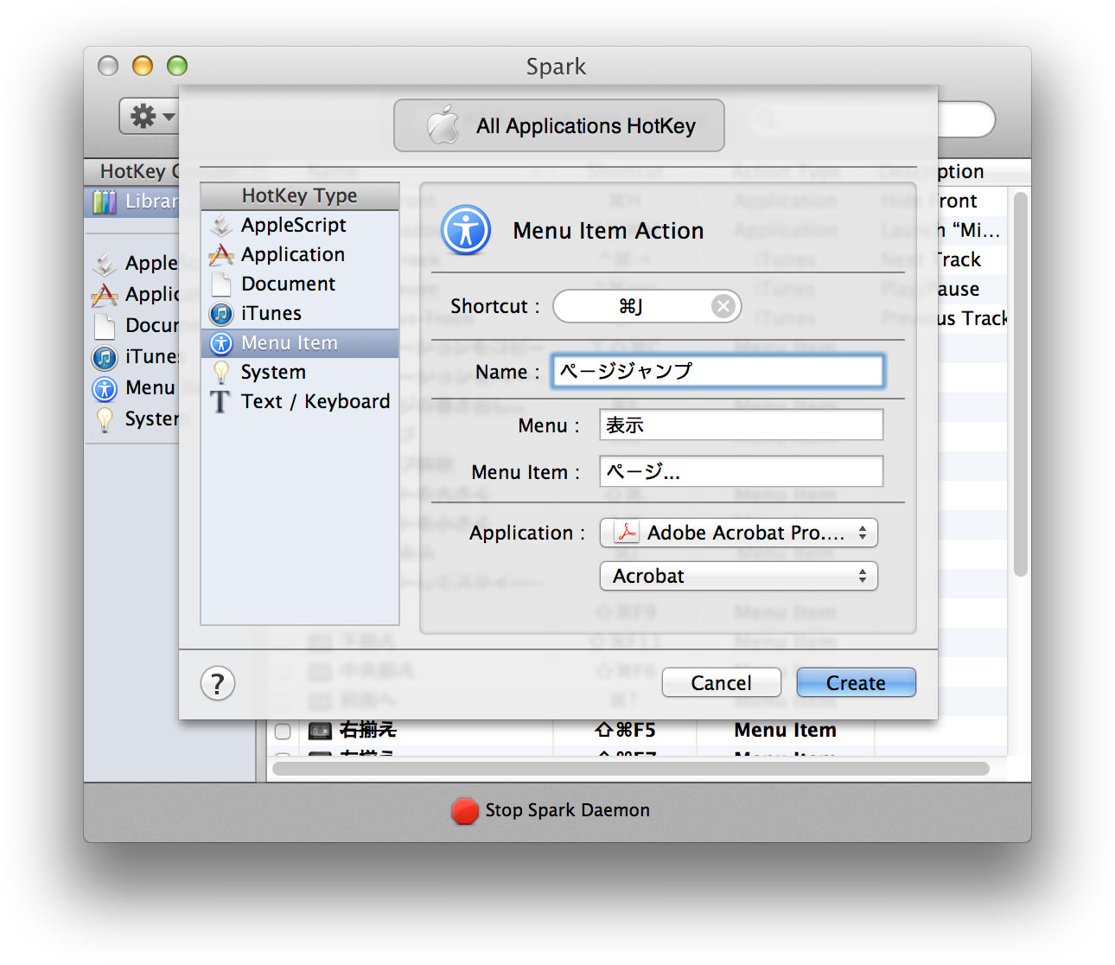Click the search field in the main toolbar

point(966,119)
